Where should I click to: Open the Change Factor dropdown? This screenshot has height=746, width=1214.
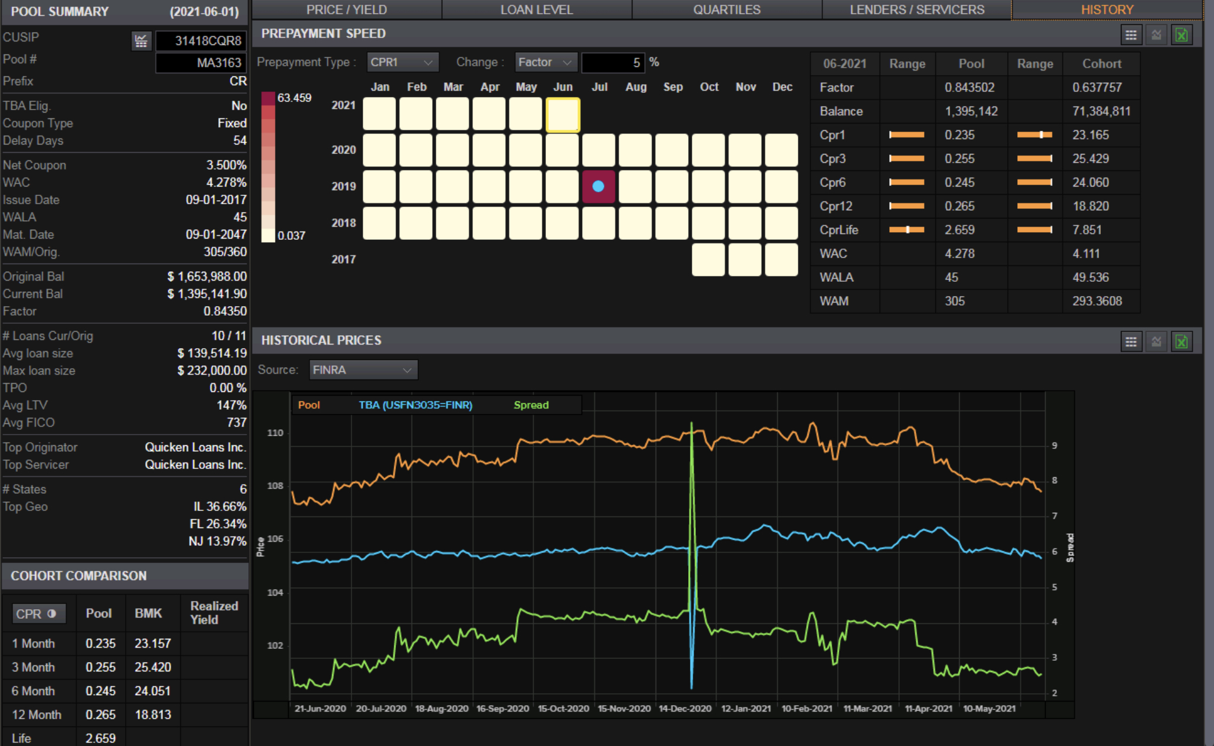tap(545, 62)
